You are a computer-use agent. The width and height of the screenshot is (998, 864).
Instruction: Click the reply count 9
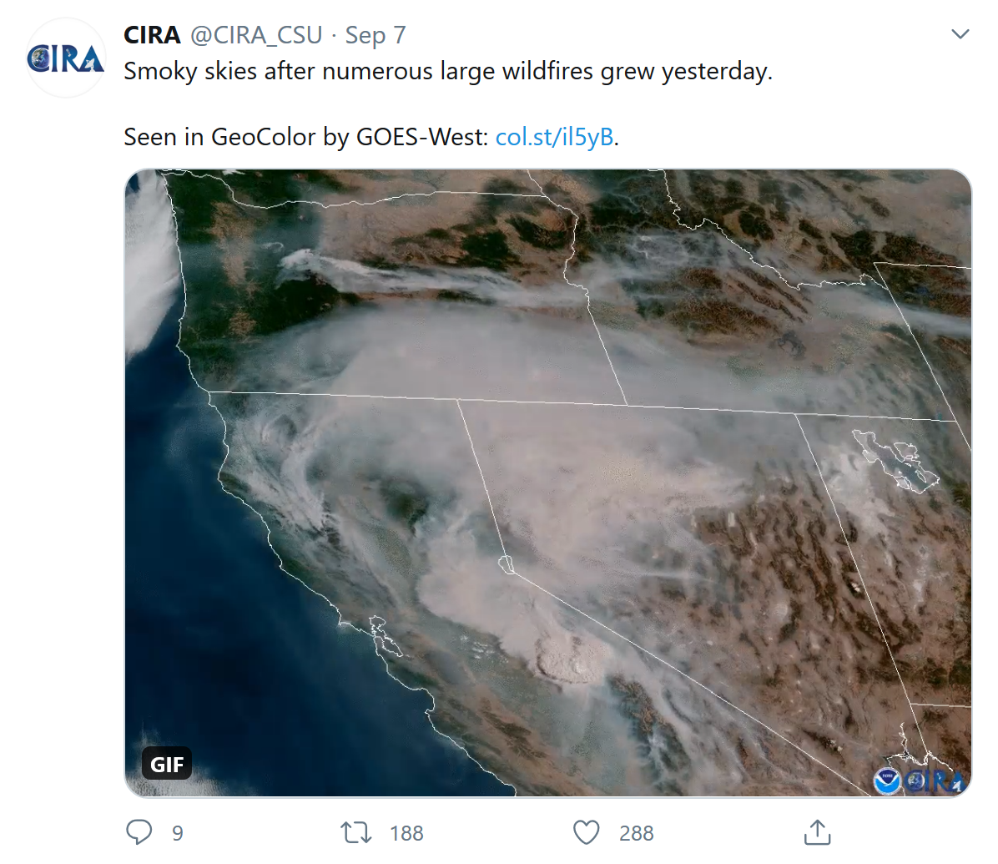178,833
